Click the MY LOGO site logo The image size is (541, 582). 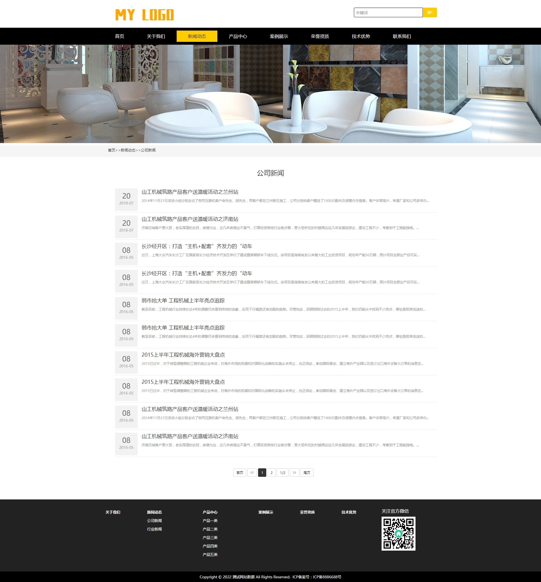[144, 15]
